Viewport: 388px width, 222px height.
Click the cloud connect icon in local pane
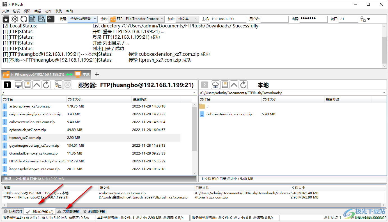click(215, 85)
